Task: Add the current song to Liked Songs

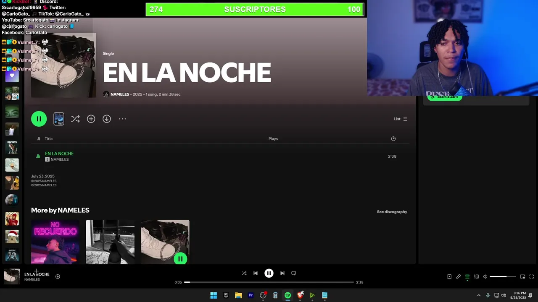Action: [x=58, y=276]
